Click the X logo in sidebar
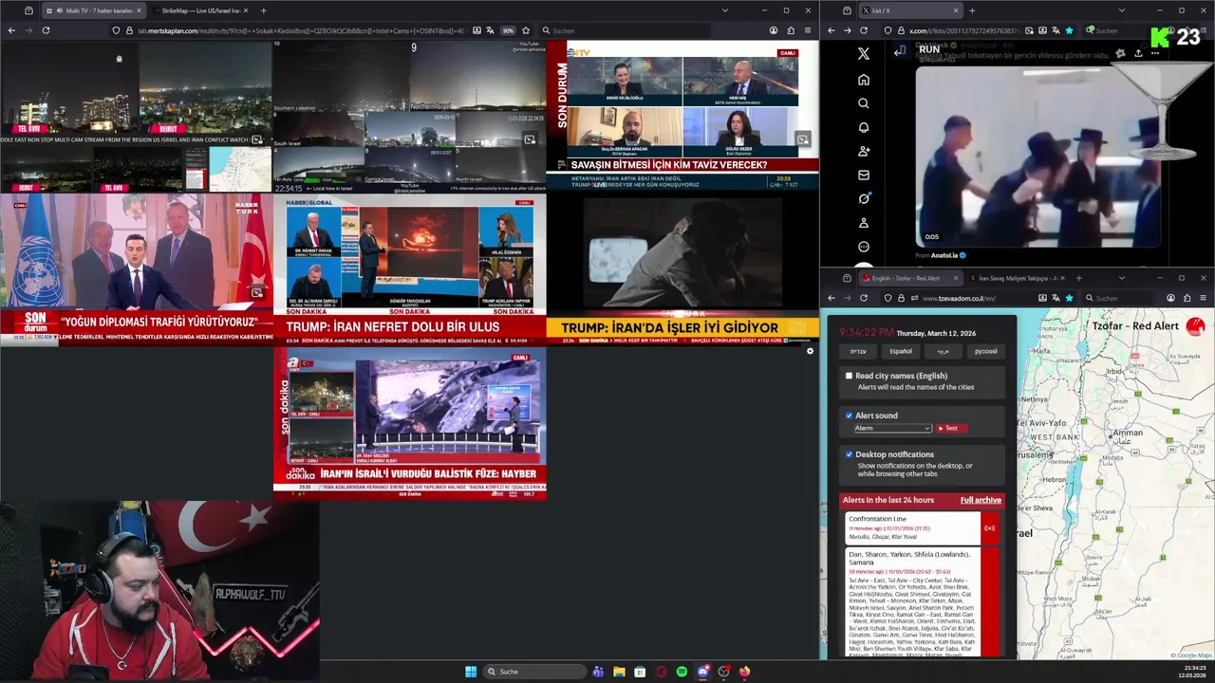The width and height of the screenshot is (1215, 683). tap(864, 54)
